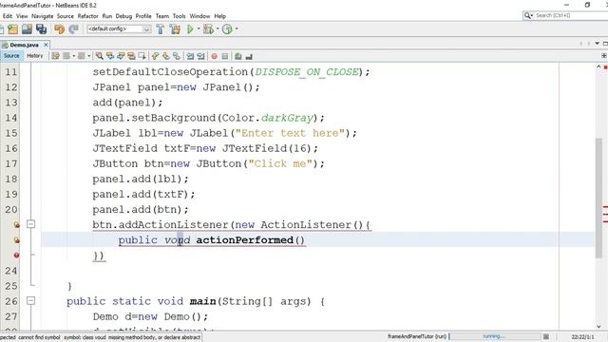This screenshot has height=342, width=608.
Task: Jump to Last Edit location icon
Action: [x=55, y=56]
